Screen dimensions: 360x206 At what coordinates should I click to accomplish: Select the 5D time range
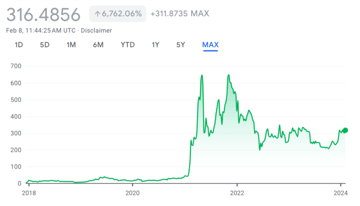[44, 45]
